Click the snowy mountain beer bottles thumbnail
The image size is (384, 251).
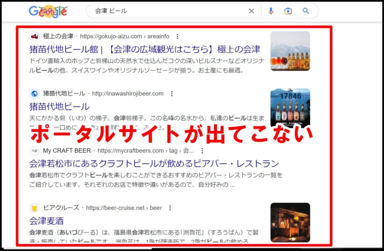(x=290, y=51)
